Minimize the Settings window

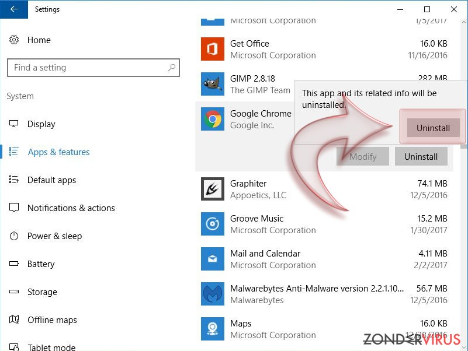coord(400,9)
